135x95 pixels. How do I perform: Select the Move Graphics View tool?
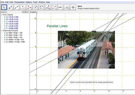point(73,7)
